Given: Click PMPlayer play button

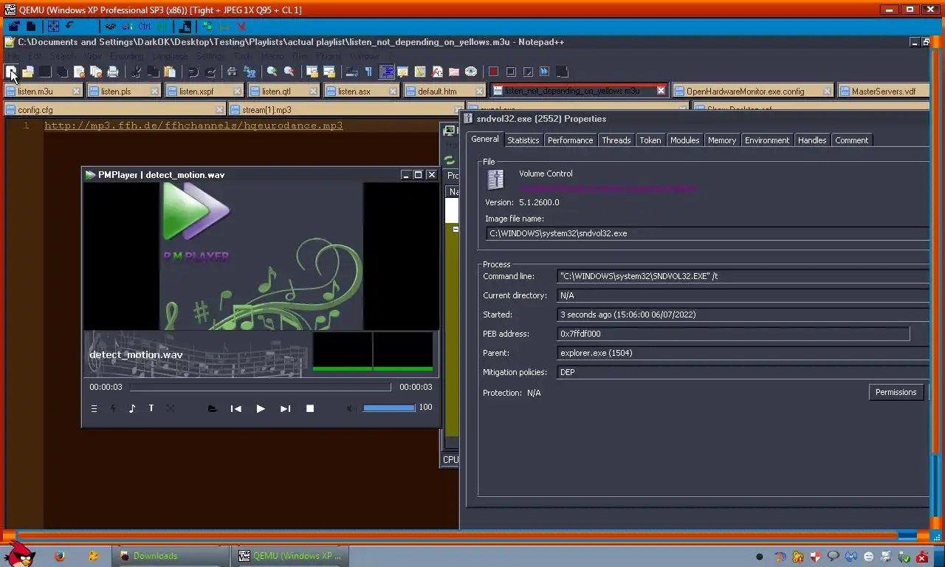Looking at the screenshot, I should click(x=261, y=408).
